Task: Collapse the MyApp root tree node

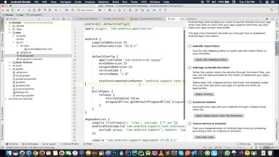Action: pos(6,23)
